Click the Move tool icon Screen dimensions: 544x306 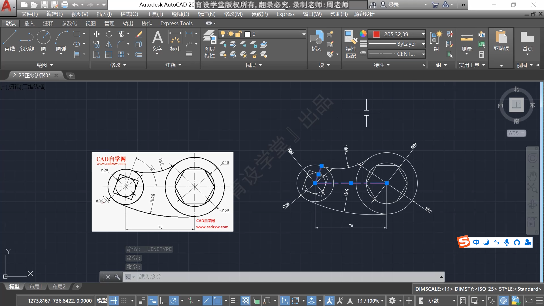pyautogui.click(x=96, y=34)
